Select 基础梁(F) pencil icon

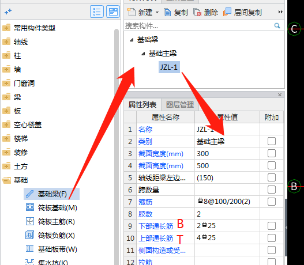(x=29, y=194)
